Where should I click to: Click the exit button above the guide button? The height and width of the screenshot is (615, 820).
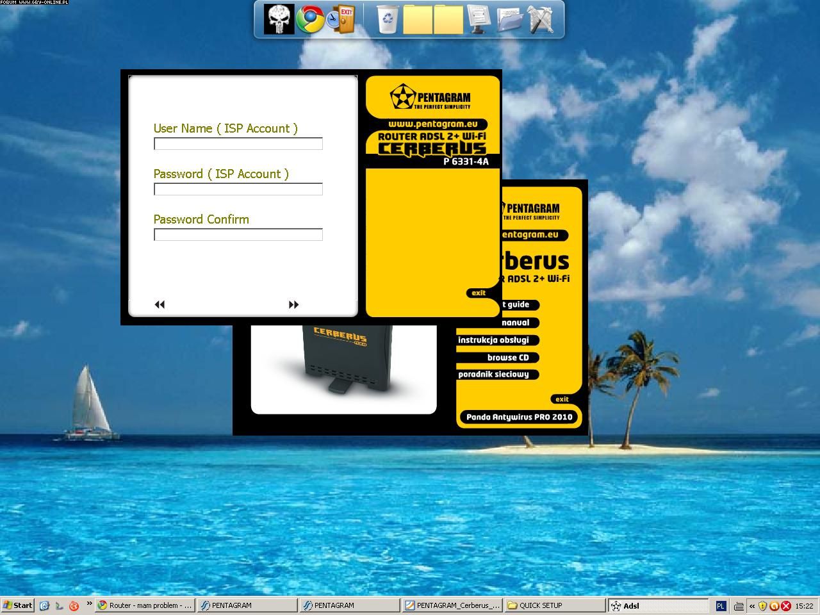(479, 293)
